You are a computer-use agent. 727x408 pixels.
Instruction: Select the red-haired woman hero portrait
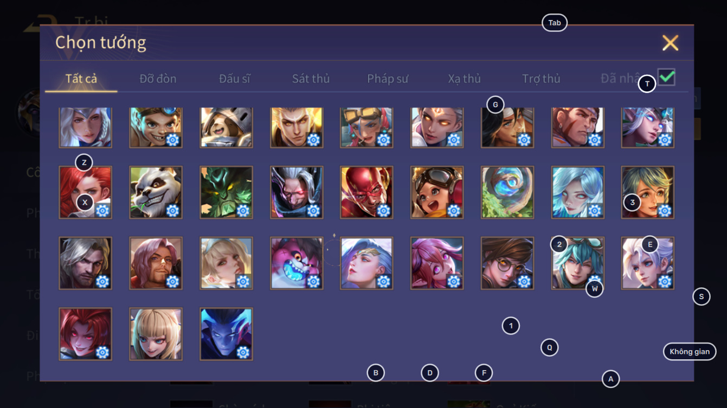86,192
